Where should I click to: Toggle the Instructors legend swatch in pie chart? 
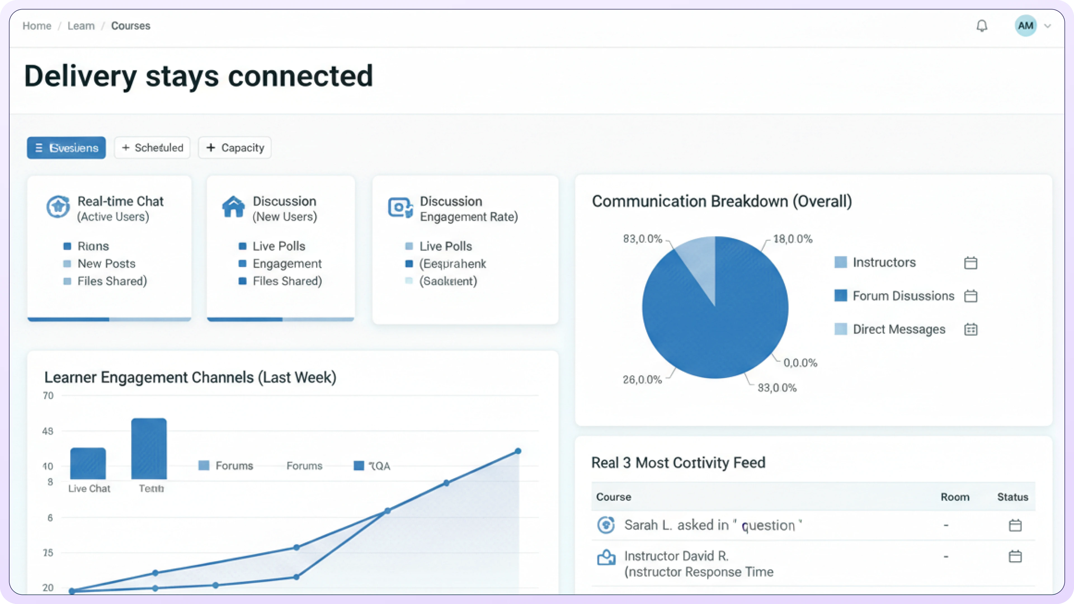pyautogui.click(x=840, y=262)
